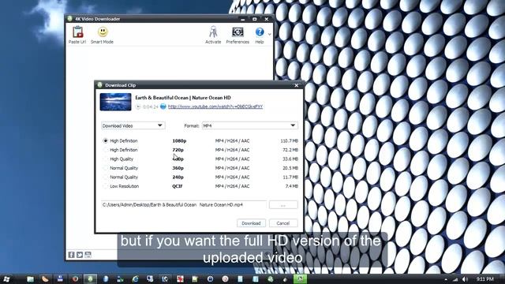Viewport: 505px width, 284px height.
Task: Open the YouTube icon beside Twitter
Action: point(88,255)
